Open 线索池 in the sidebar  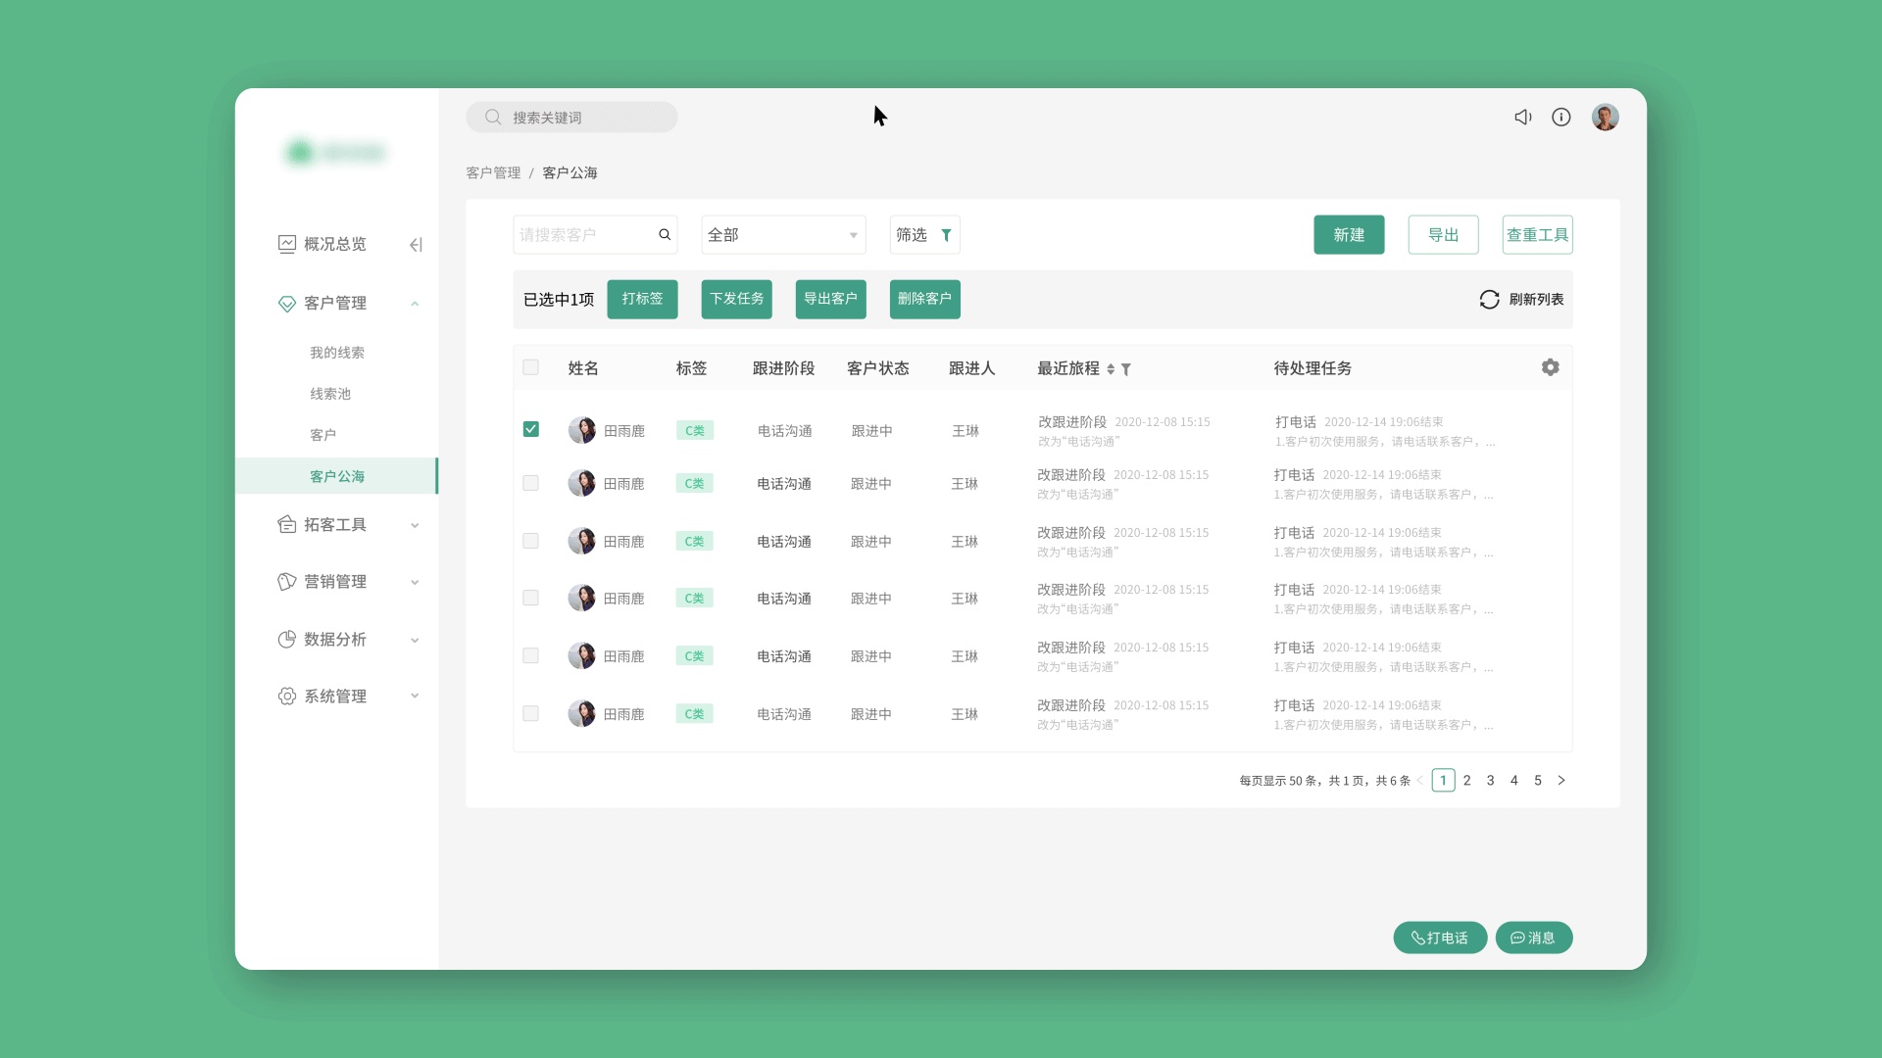pyautogui.click(x=330, y=394)
